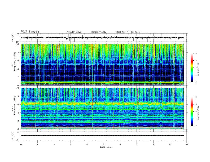Click time axis tick label "6"
Viewport: 210px width, 162px height.
click(120, 145)
